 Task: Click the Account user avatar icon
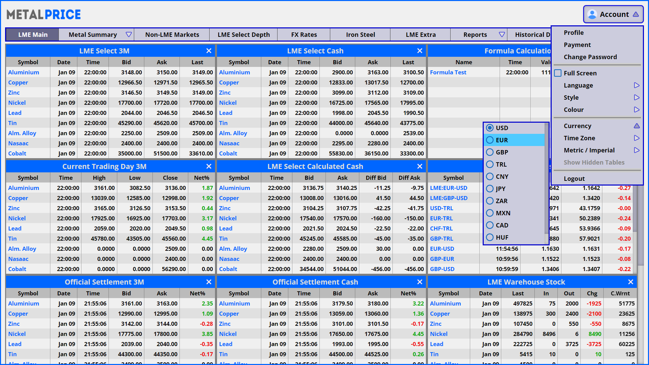(592, 15)
